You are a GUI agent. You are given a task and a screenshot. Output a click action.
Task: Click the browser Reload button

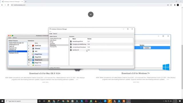click(8, 5)
